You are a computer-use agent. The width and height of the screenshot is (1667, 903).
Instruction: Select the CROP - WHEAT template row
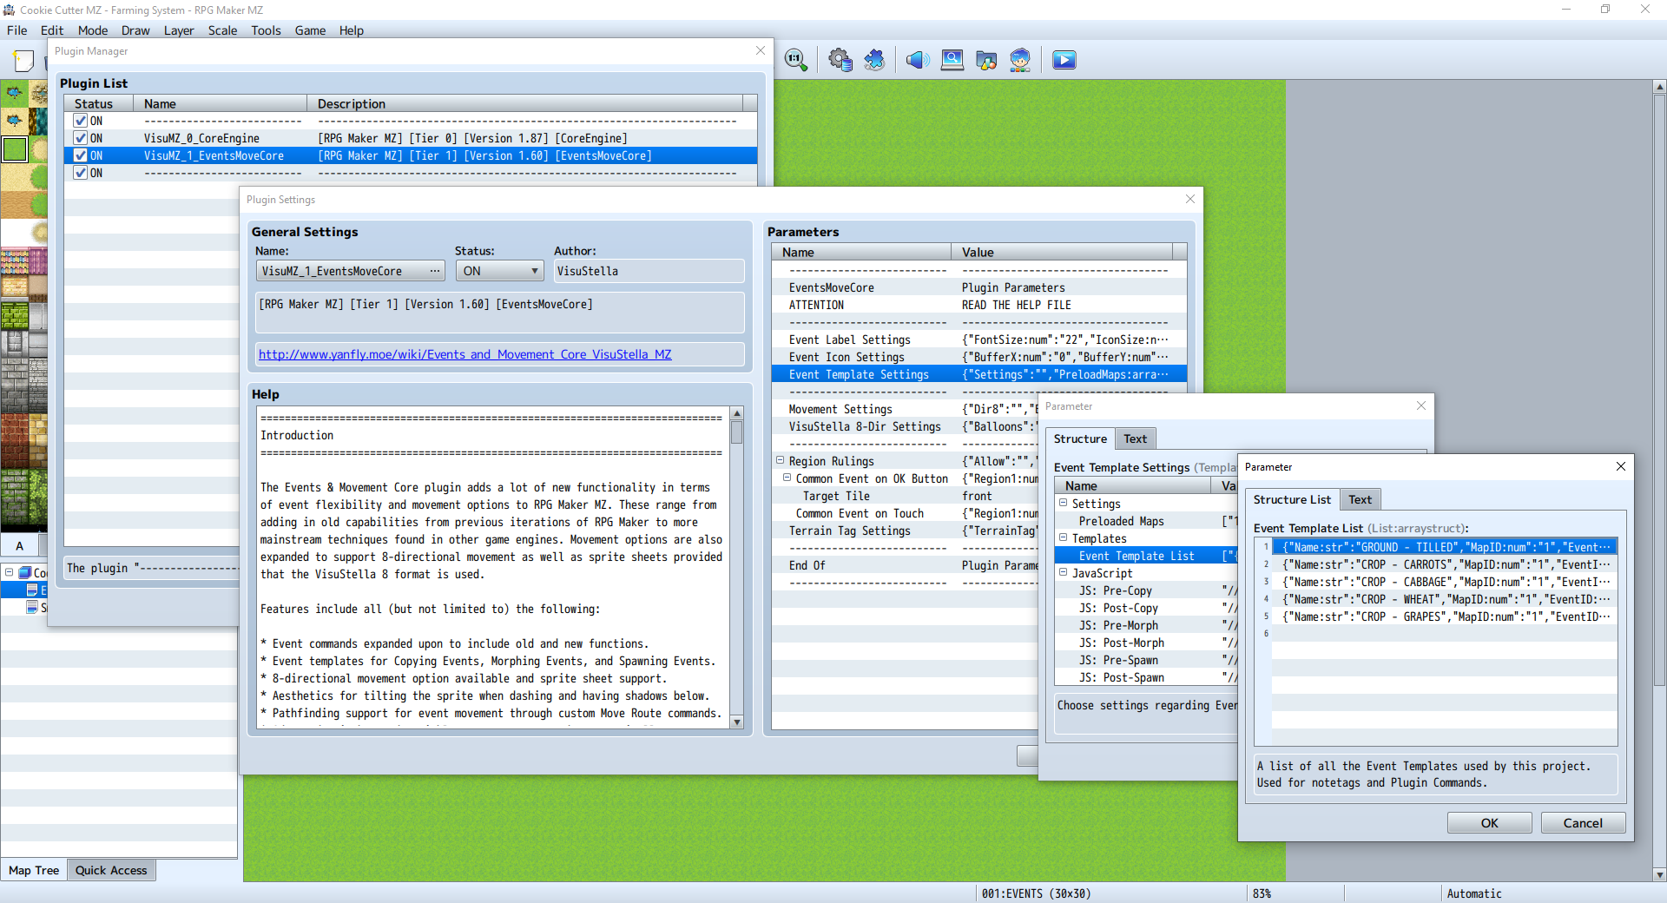click(1444, 599)
